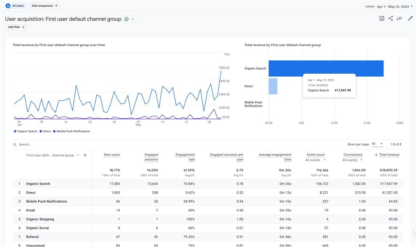Image resolution: width=416 pixels, height=247 pixels.
Task: Click the search magnifier above the data table
Action: (x=14, y=144)
